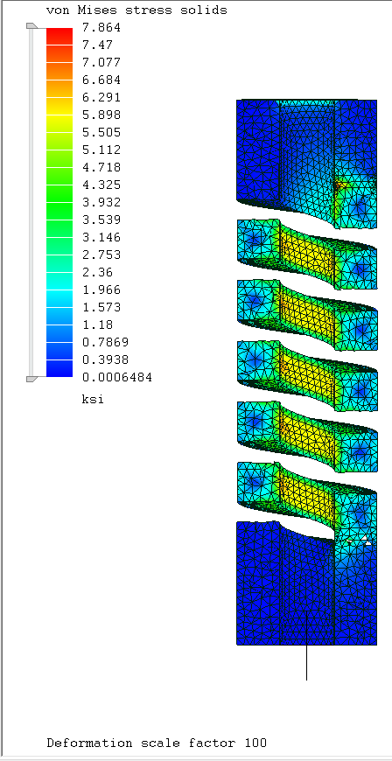Image resolution: width=392 pixels, height=761 pixels.
Task: Click the legend's bottom range slider handle
Action: click(x=32, y=379)
